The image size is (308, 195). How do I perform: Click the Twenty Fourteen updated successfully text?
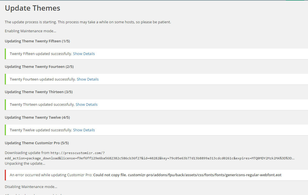[x=43, y=79]
